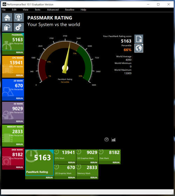175x196 pixels.
Task: Click RERUN under the large PassMark Rating tile
Action: (x=49, y=177)
